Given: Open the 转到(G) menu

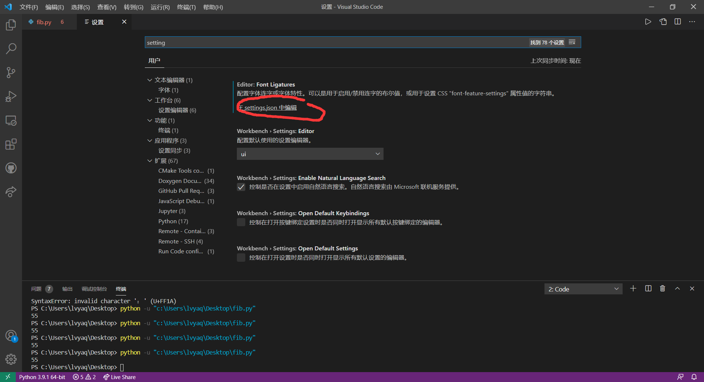Looking at the screenshot, I should coord(133,7).
